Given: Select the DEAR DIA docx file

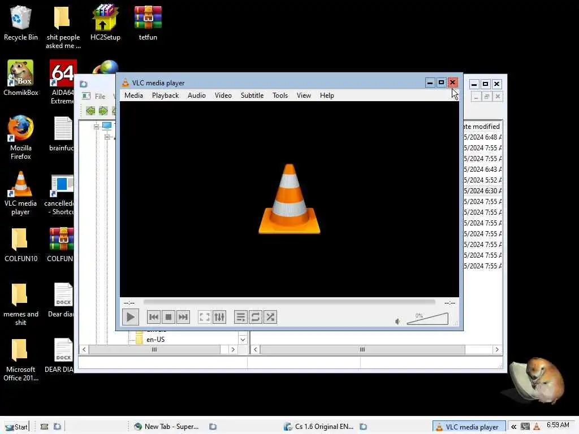Looking at the screenshot, I should pos(61,355).
